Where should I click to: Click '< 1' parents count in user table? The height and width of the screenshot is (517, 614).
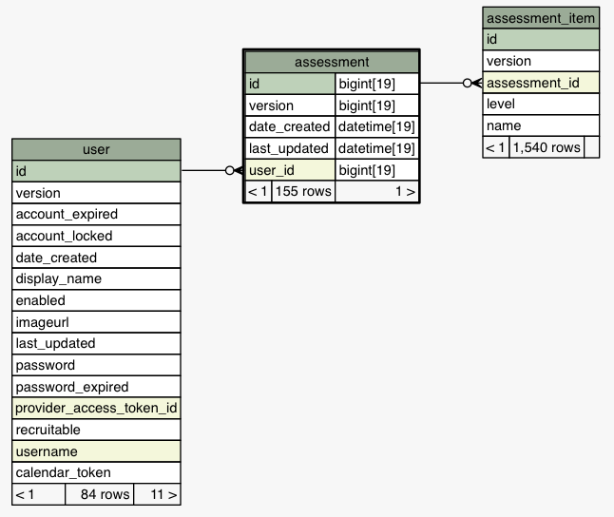click(38, 495)
